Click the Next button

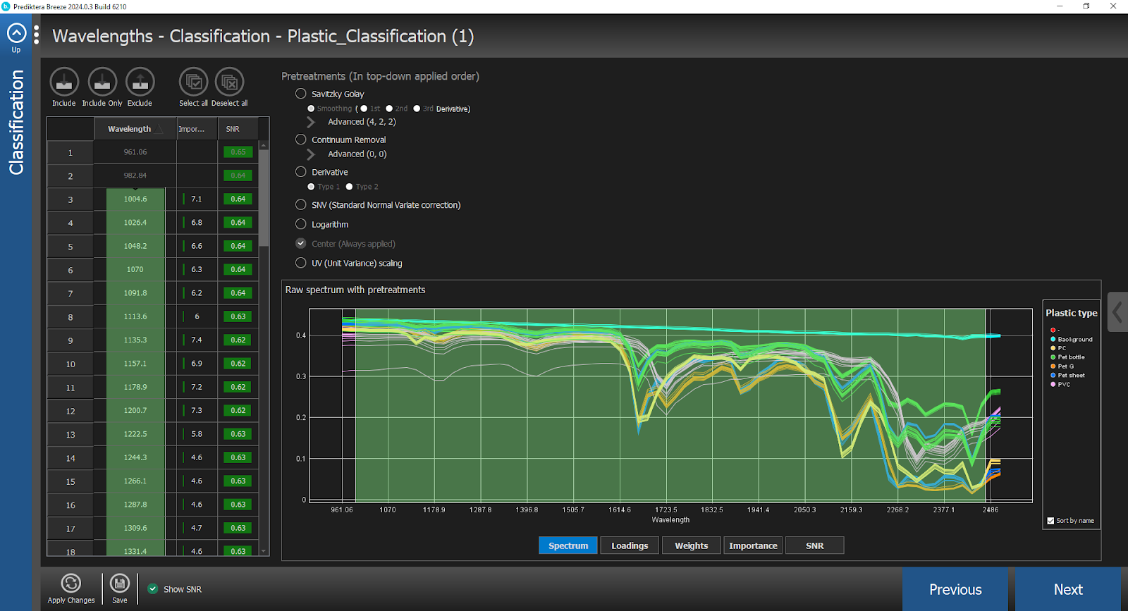click(x=1067, y=589)
